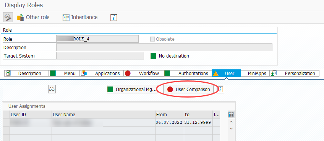Click the glasses icon above User Assignments
The width and height of the screenshot is (324, 141).
[52, 90]
